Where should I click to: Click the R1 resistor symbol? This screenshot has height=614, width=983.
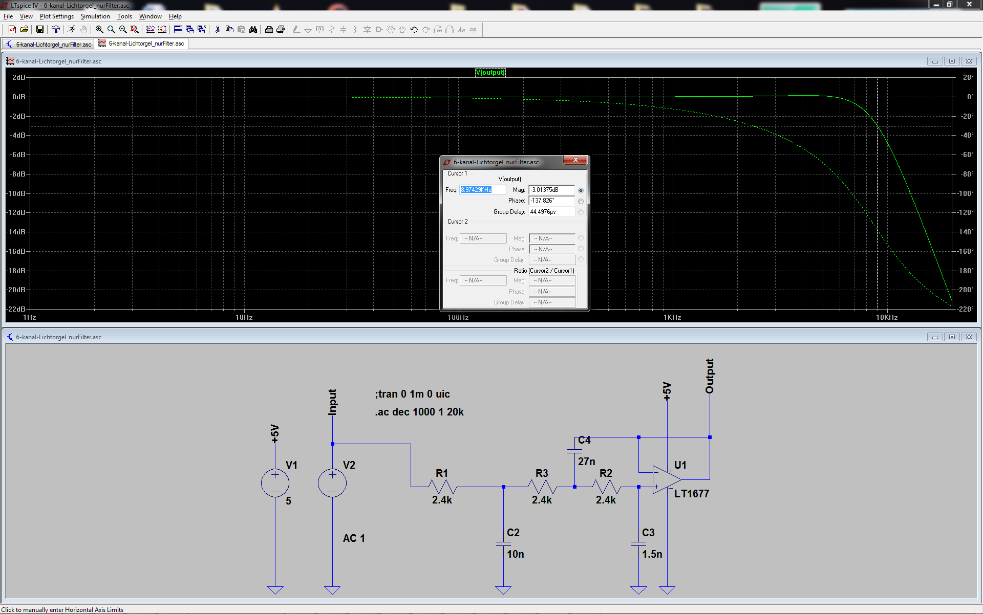[442, 487]
